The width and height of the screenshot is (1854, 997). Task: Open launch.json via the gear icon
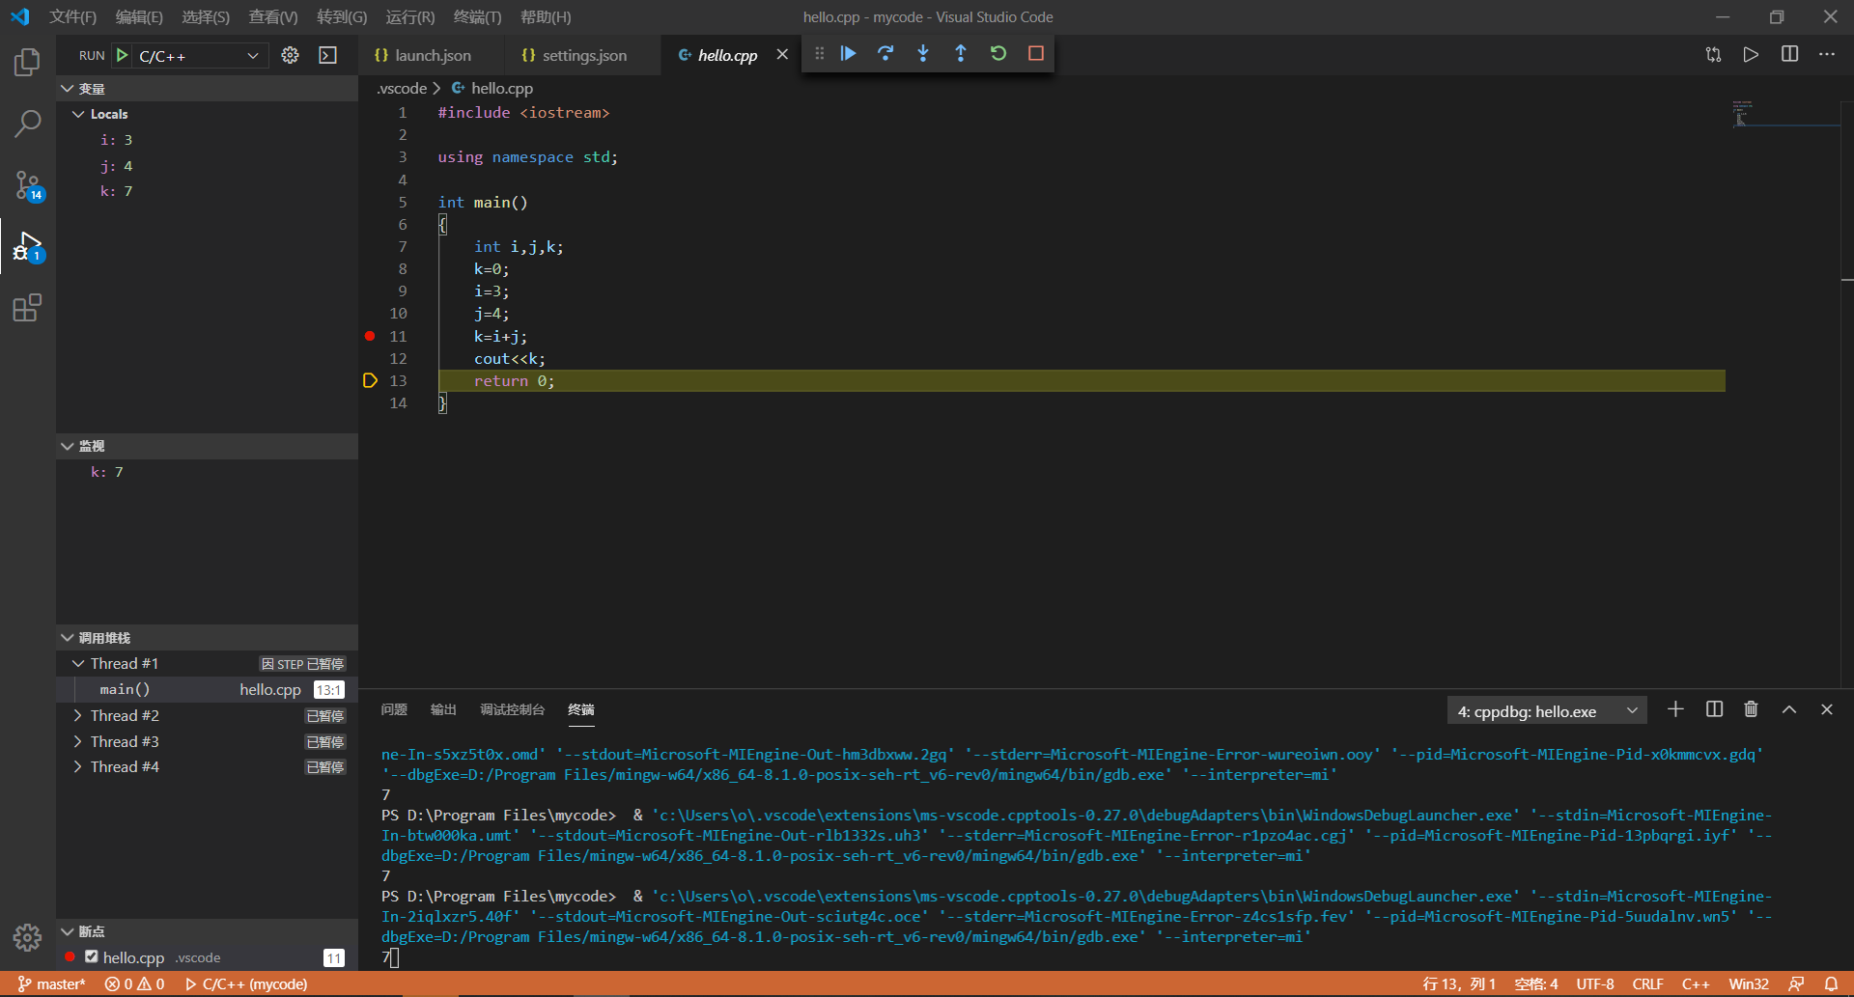(x=290, y=56)
